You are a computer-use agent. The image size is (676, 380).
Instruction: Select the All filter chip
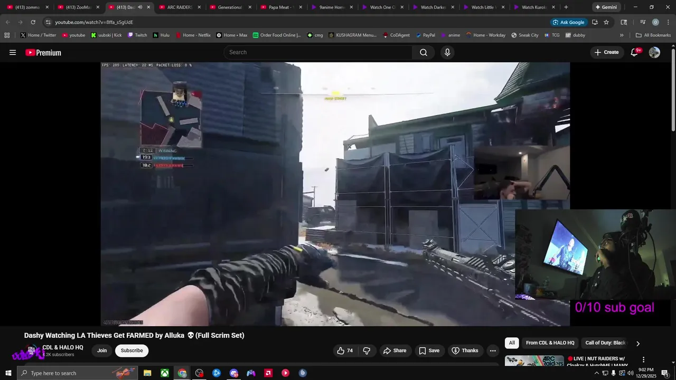click(x=512, y=343)
